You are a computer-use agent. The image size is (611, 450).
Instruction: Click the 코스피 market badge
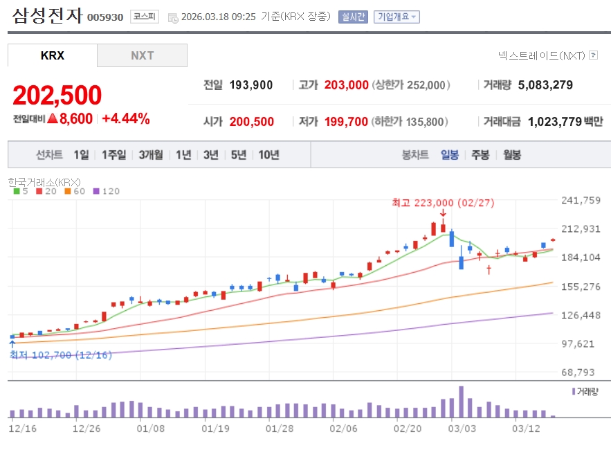tap(144, 17)
